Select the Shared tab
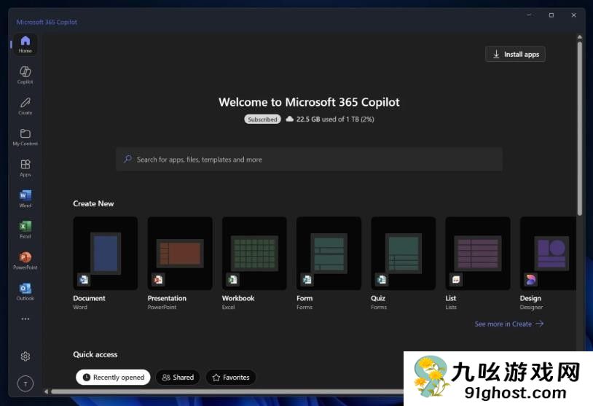Screen dimensions: 593x406 pyautogui.click(x=178, y=378)
